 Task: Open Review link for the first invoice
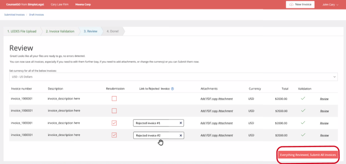(x=324, y=99)
